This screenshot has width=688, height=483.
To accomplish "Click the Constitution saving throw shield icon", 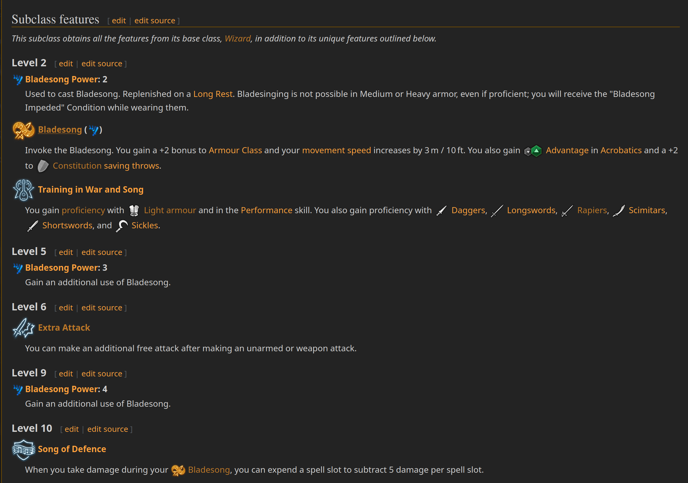I will (43, 166).
